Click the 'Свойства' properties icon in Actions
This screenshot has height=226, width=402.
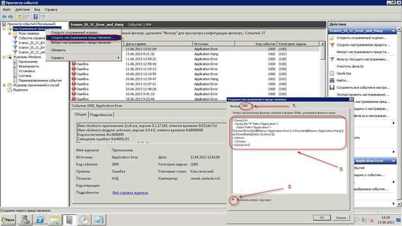pos(332,73)
